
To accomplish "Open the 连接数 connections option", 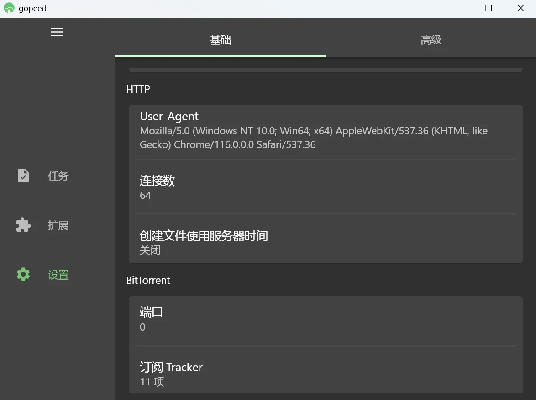I will 326,187.
